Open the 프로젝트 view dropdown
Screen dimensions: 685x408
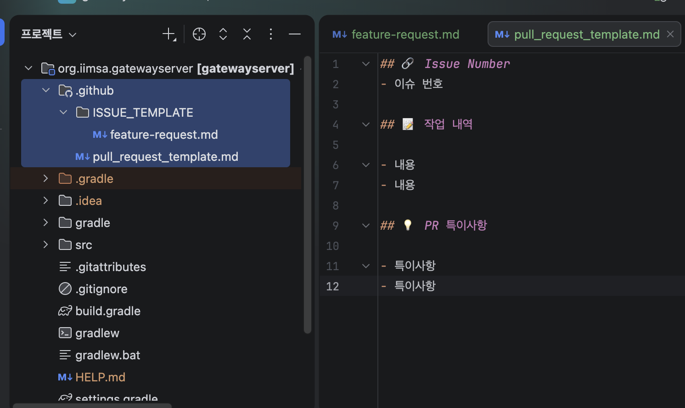pos(49,34)
